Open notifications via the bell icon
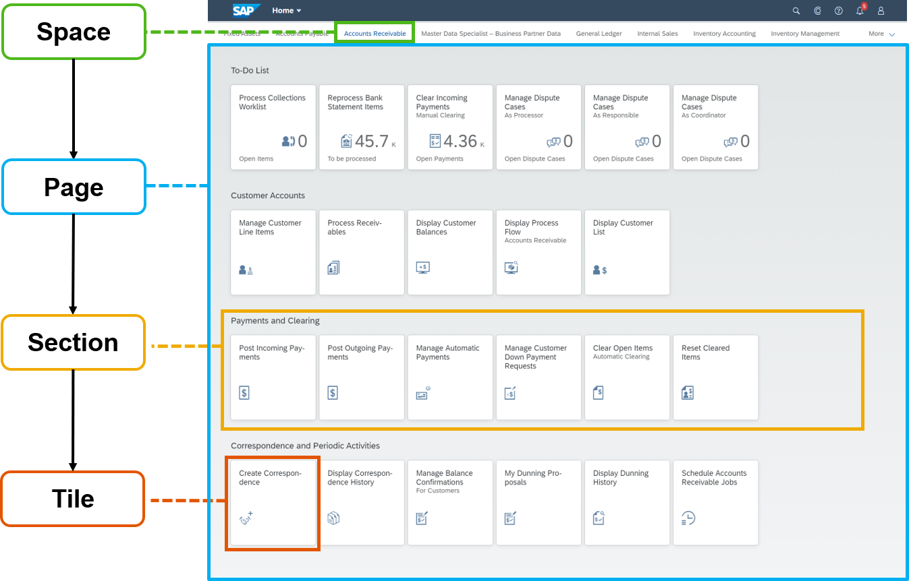Image resolution: width=909 pixels, height=581 pixels. 859,11
